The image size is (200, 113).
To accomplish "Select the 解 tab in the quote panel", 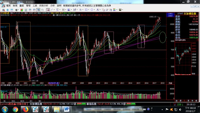I will pyautogui.click(x=196, y=101).
